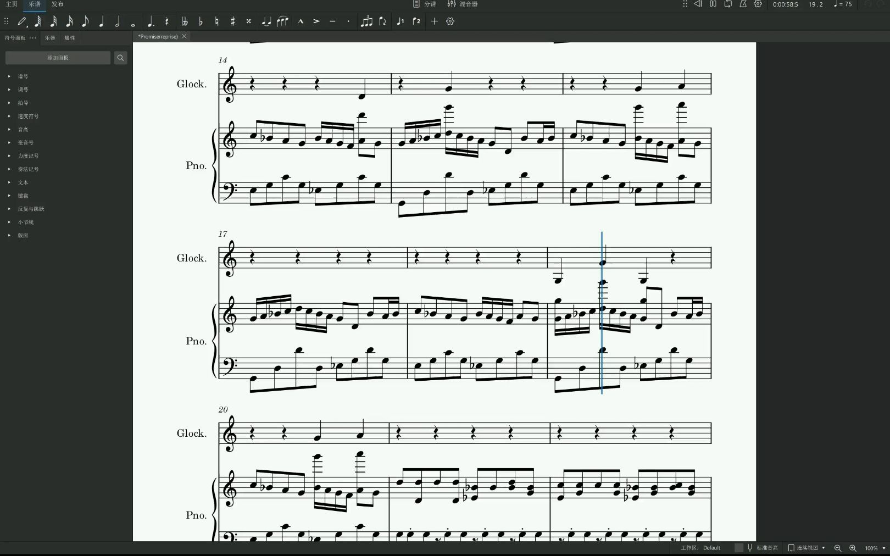Pause playback
Viewport: 890px width, 556px height.
click(713, 4)
